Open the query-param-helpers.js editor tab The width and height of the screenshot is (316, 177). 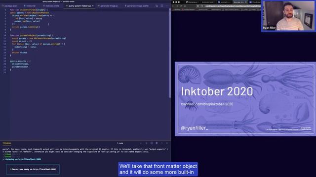click(x=79, y=6)
